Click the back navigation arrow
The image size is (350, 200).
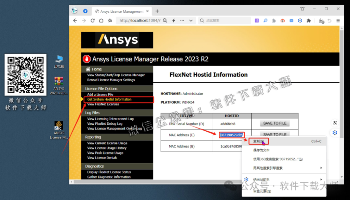(x=75, y=20)
